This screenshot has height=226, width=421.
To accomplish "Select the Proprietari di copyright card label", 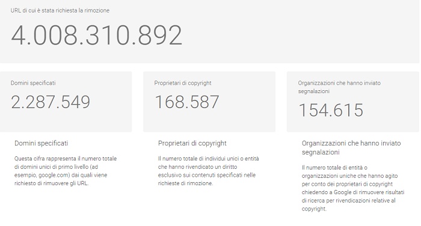I will tap(183, 83).
